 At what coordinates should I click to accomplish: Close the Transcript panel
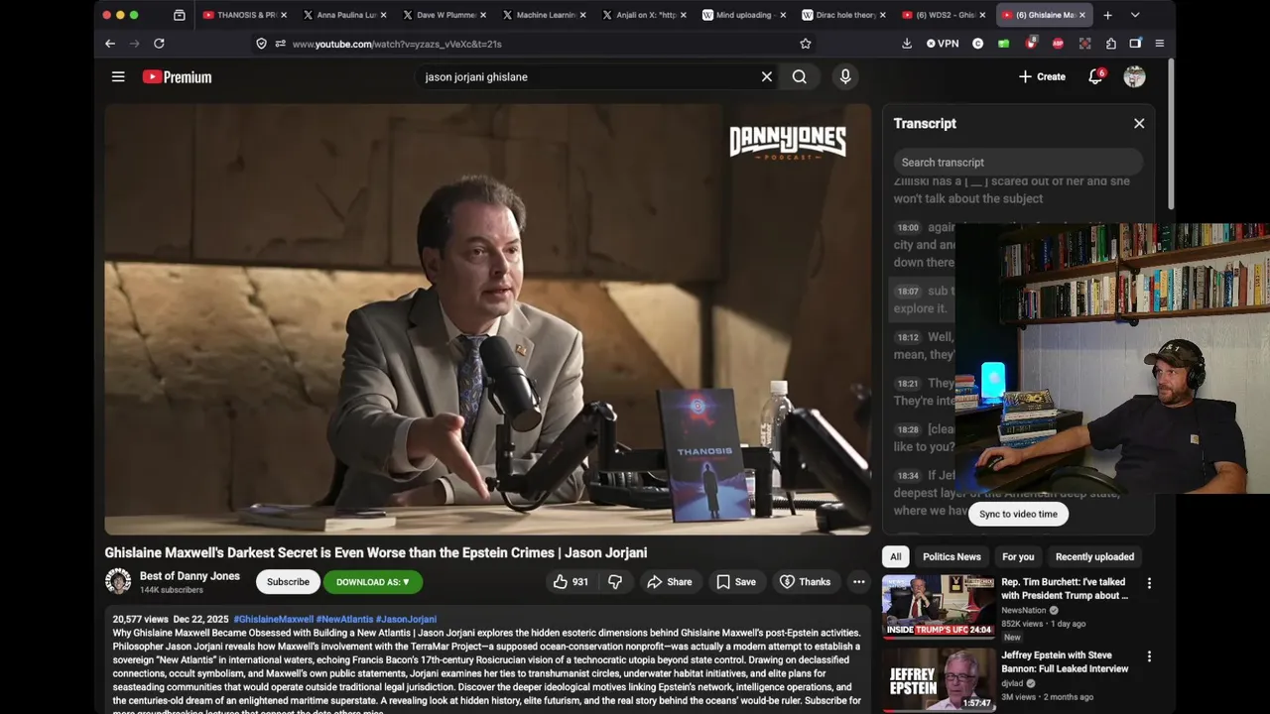(1139, 123)
